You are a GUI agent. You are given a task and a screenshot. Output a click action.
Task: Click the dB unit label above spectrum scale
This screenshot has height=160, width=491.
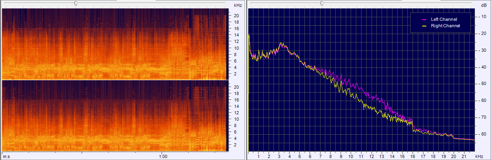click(x=483, y=6)
